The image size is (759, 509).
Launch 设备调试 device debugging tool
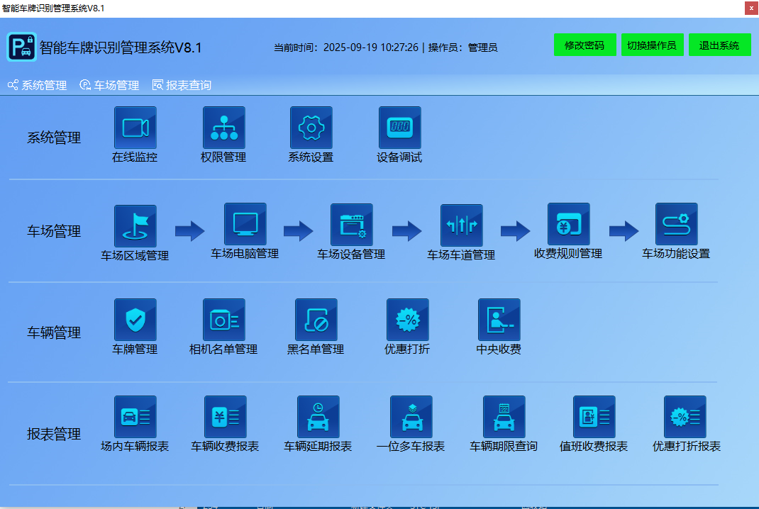pos(400,128)
